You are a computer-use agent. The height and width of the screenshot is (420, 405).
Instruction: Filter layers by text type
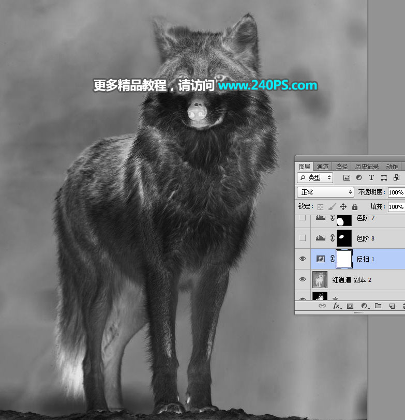point(371,177)
